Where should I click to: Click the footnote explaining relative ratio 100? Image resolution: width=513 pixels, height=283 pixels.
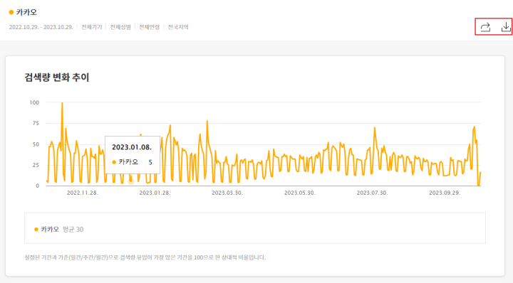point(145,257)
